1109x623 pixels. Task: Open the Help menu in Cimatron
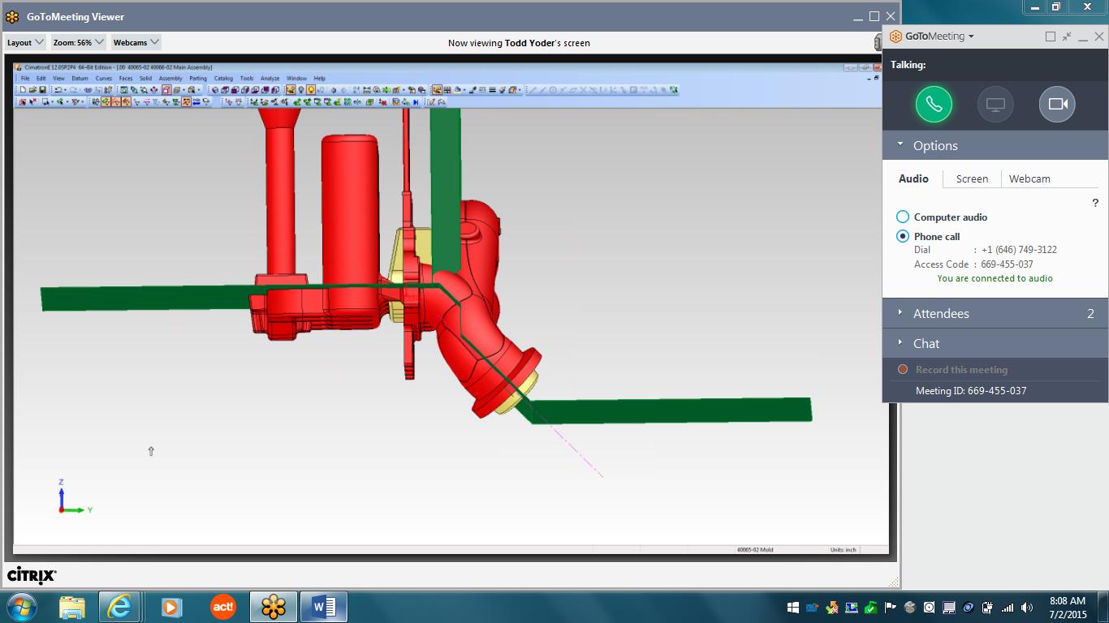click(319, 78)
